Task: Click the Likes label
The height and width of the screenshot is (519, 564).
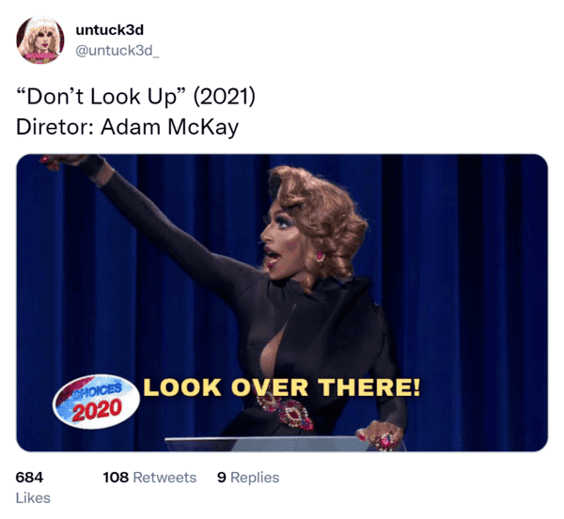Action: point(33,498)
